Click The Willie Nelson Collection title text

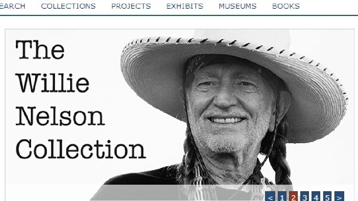pos(80,99)
